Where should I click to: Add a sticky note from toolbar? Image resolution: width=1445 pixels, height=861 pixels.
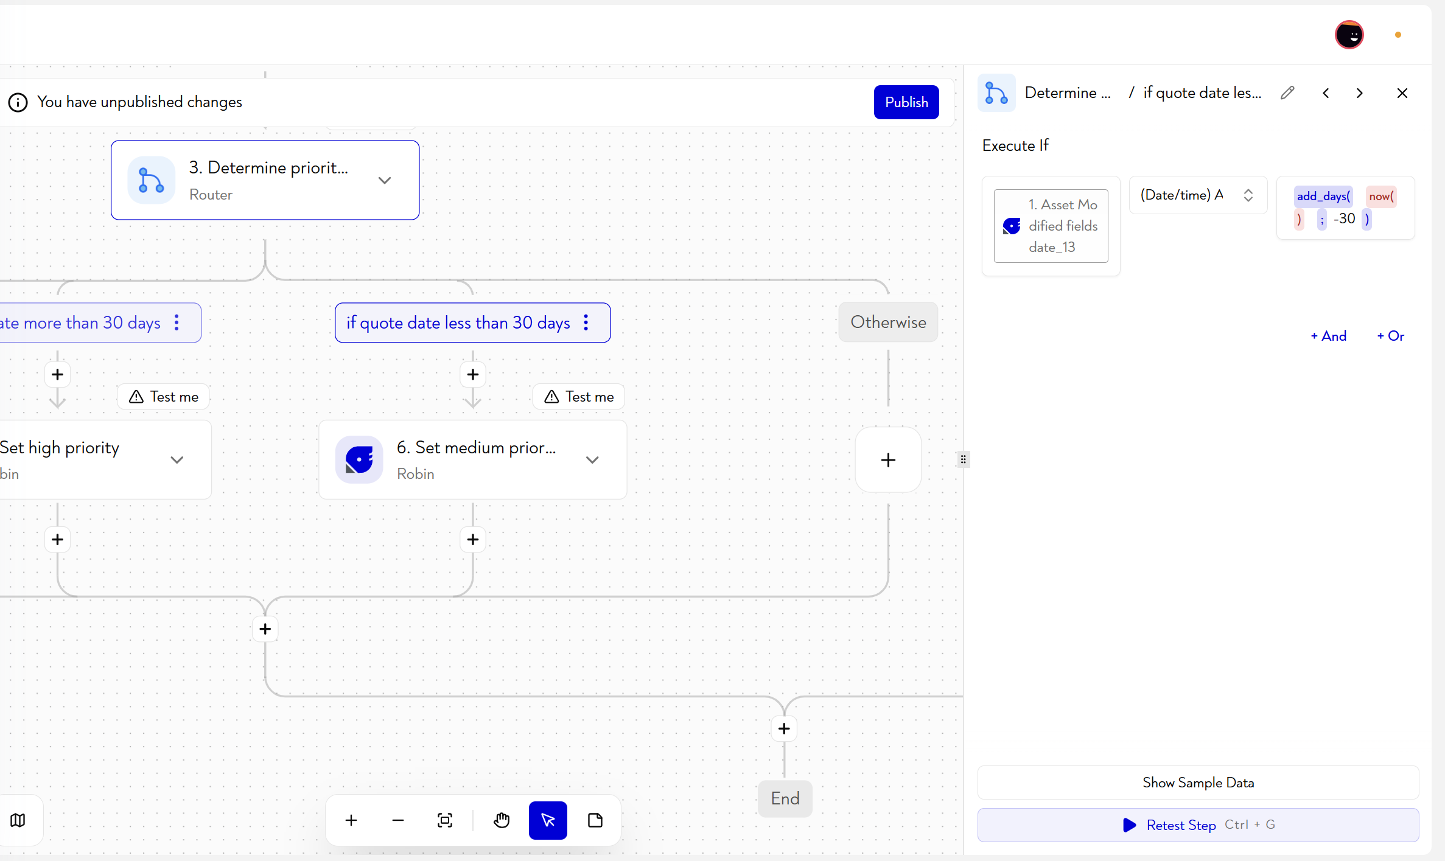coord(595,820)
